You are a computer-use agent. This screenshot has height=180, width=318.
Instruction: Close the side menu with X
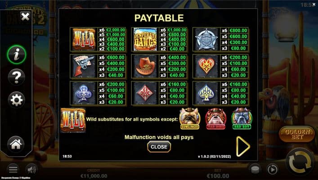(25, 17)
